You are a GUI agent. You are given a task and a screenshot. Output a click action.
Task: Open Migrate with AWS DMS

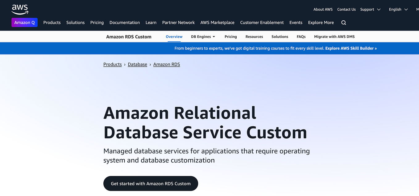tap(334, 36)
